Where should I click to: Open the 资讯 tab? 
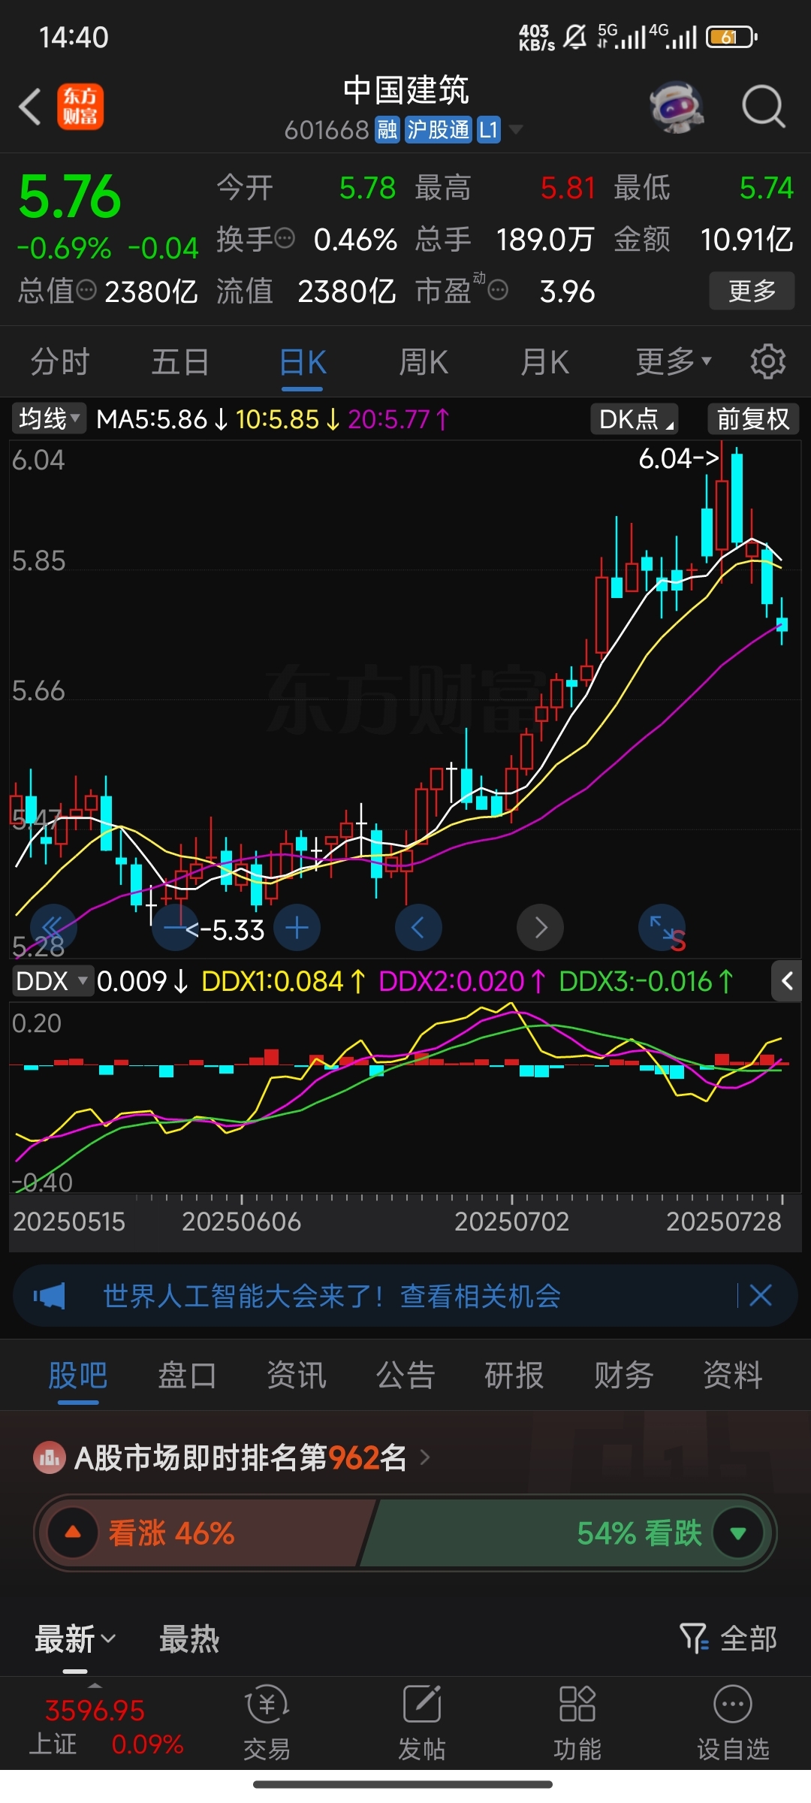pyautogui.click(x=297, y=1376)
